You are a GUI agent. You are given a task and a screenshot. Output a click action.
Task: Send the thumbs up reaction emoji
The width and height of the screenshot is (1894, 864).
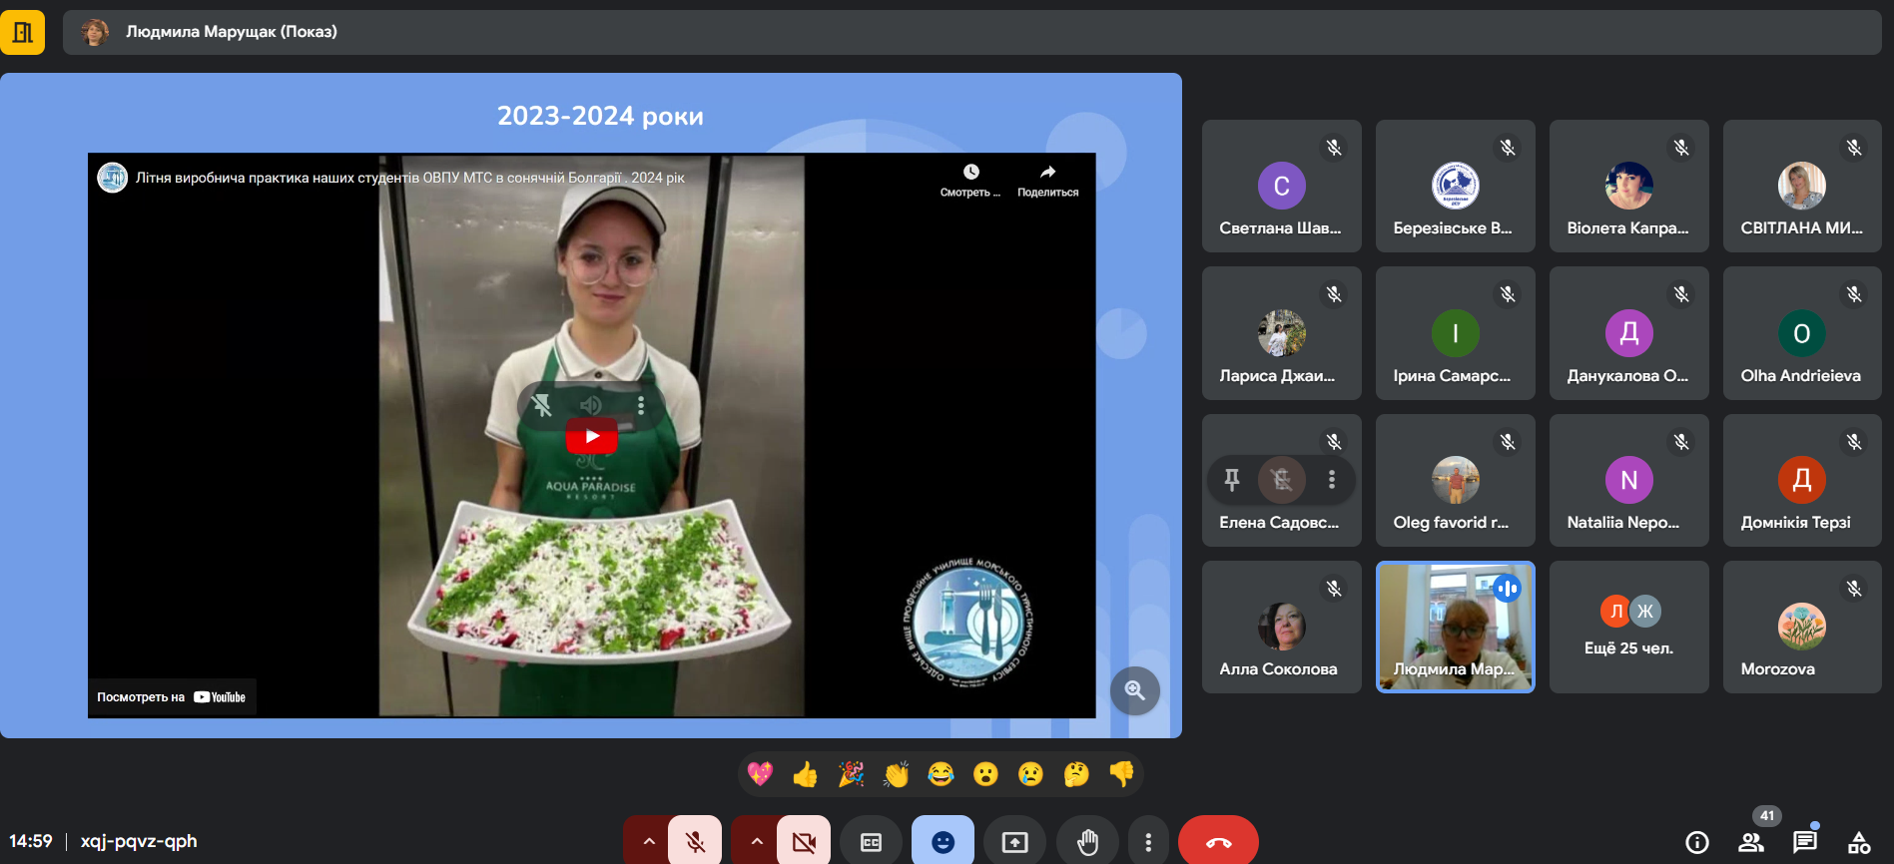tap(805, 774)
